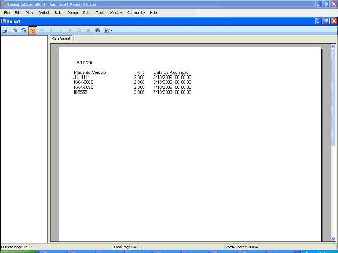
Task: Click the next page arrow icon
Action: (x=61, y=30)
